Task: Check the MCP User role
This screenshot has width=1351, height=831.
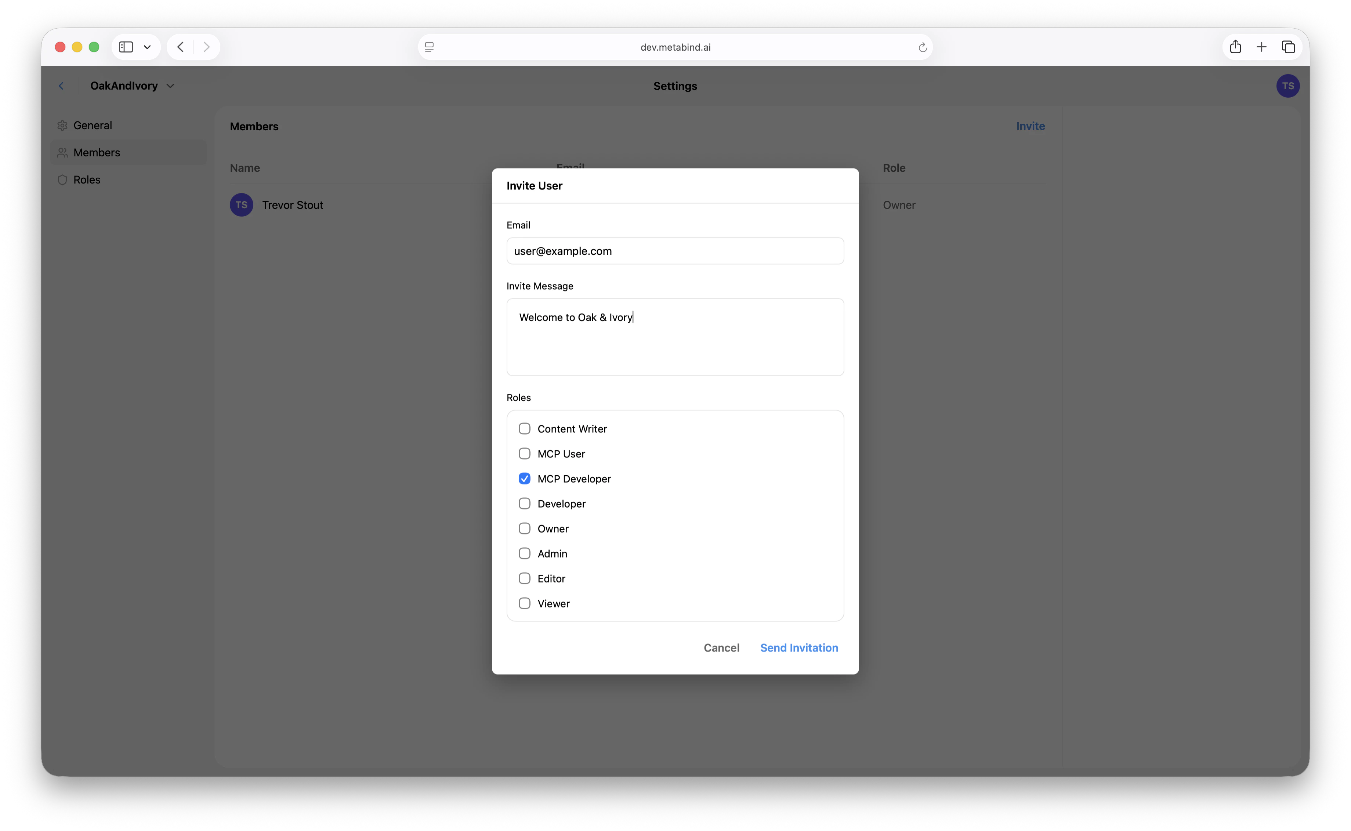Action: pos(524,453)
